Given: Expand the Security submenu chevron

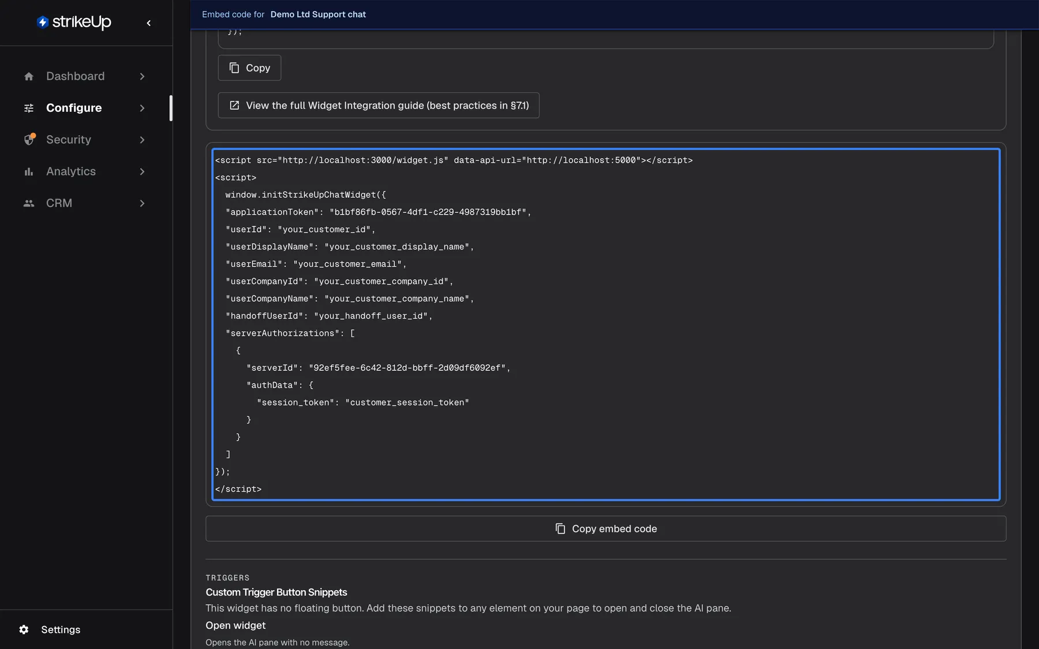Looking at the screenshot, I should coord(142,140).
